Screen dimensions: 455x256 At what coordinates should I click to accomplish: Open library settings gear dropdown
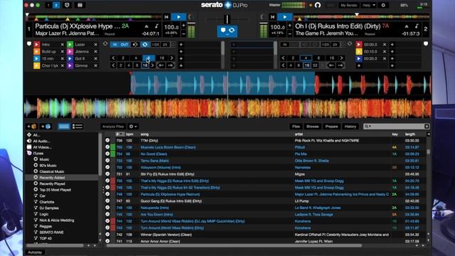click(x=133, y=127)
